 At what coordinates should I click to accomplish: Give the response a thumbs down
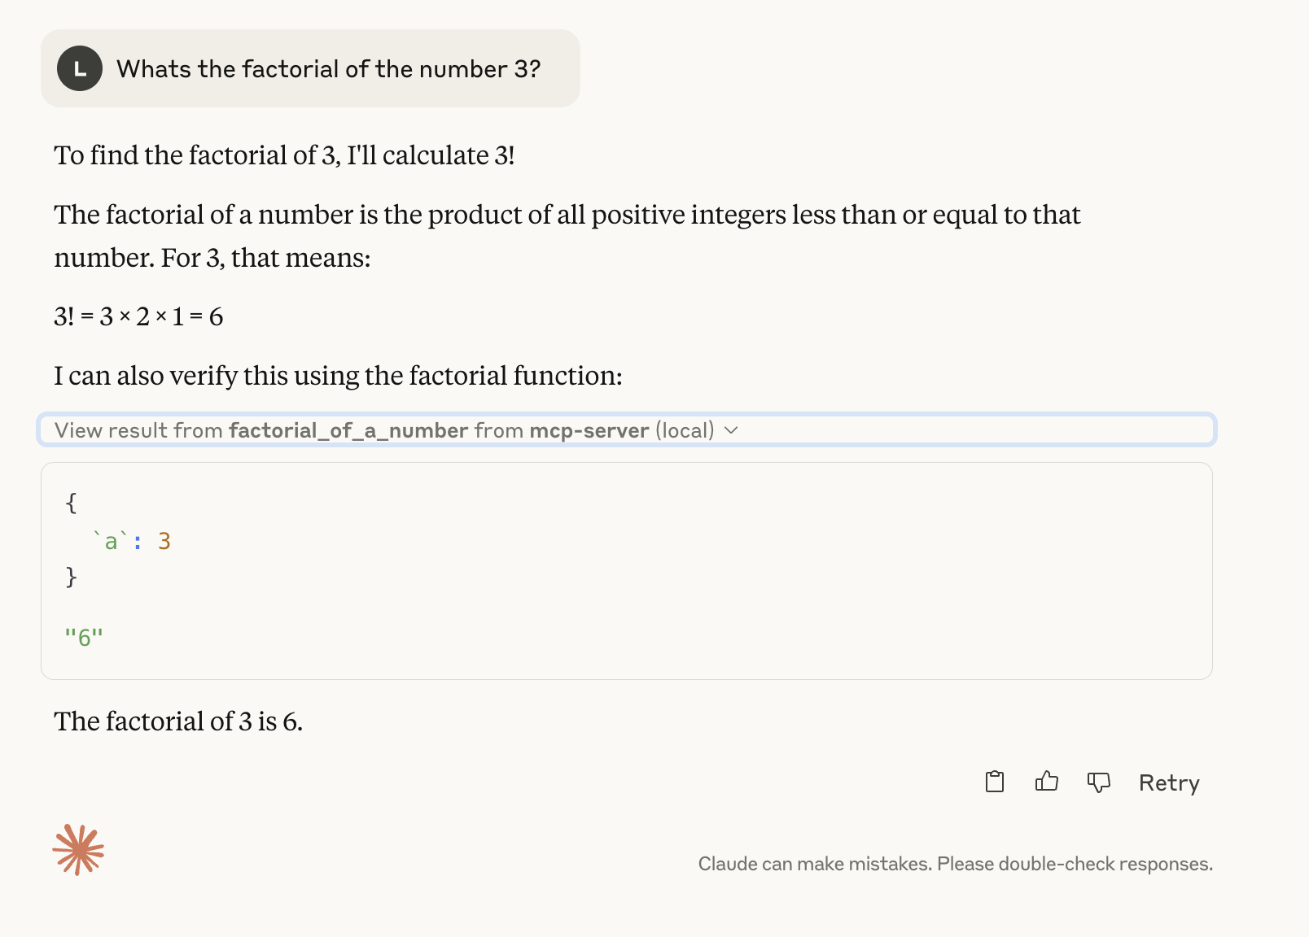[1098, 782]
